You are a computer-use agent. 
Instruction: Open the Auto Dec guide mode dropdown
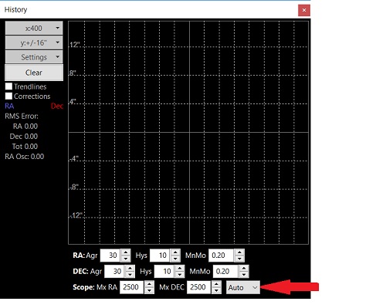point(243,287)
